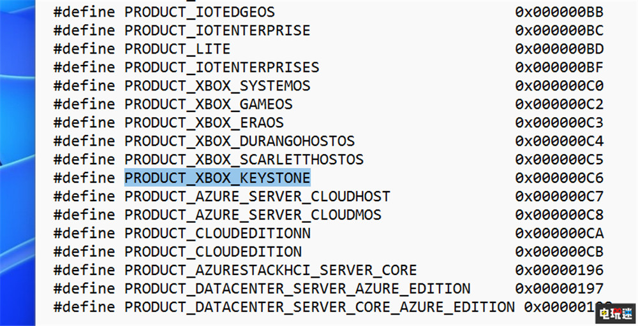
Task: Click the PRODUCT_DATACENTER_SERVER_CORE_AZURE_EDITION identifier
Action: (319, 307)
